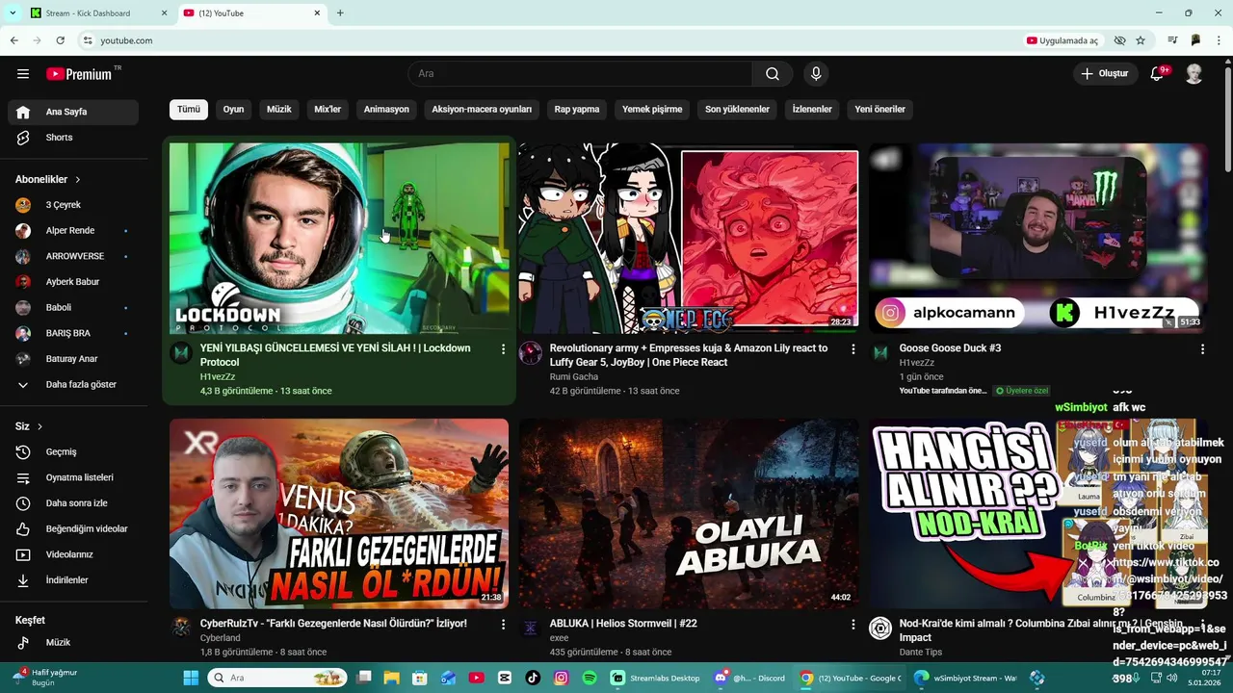
Task: Open Beğendiğim videolar liked list
Action: coord(73,528)
